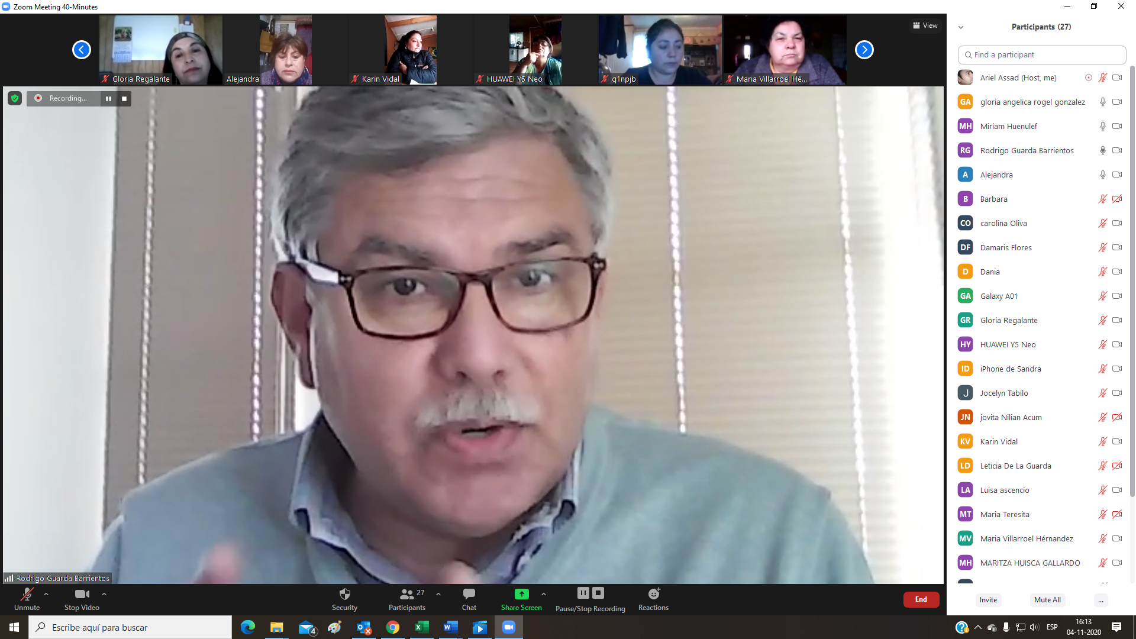Click disabled video icon for Leticia De La Guarda
This screenshot has height=639, width=1136.
tap(1117, 466)
